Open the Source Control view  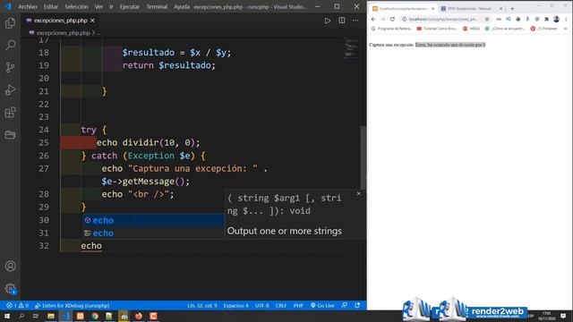tap(10, 68)
